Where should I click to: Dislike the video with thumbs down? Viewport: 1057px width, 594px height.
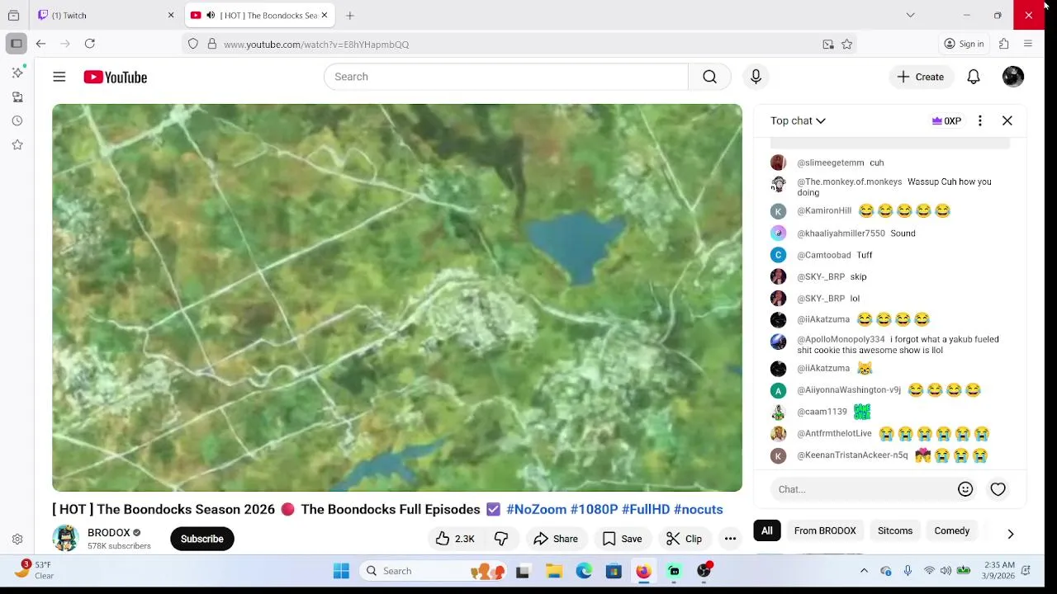click(x=501, y=539)
